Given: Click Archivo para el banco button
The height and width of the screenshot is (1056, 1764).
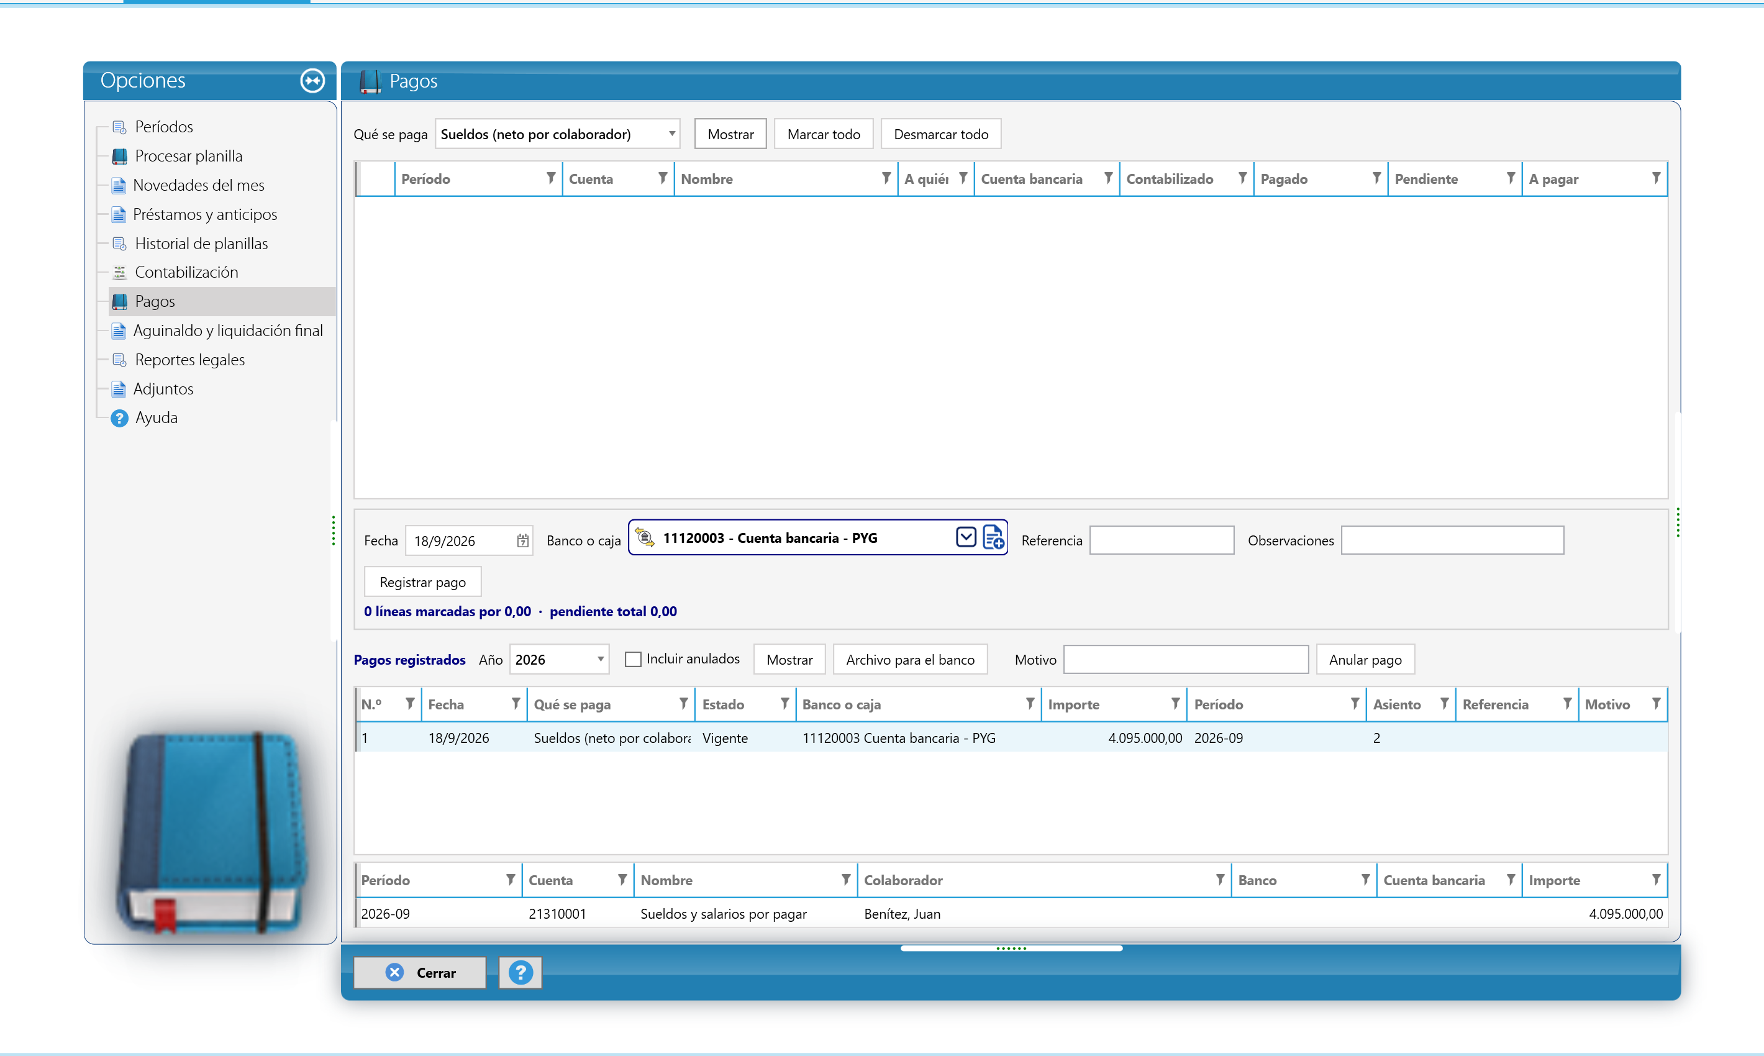Looking at the screenshot, I should (x=910, y=659).
